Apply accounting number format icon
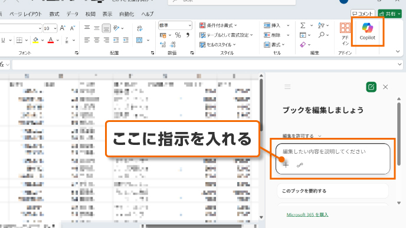This screenshot has width=406, height=228. tap(163, 35)
